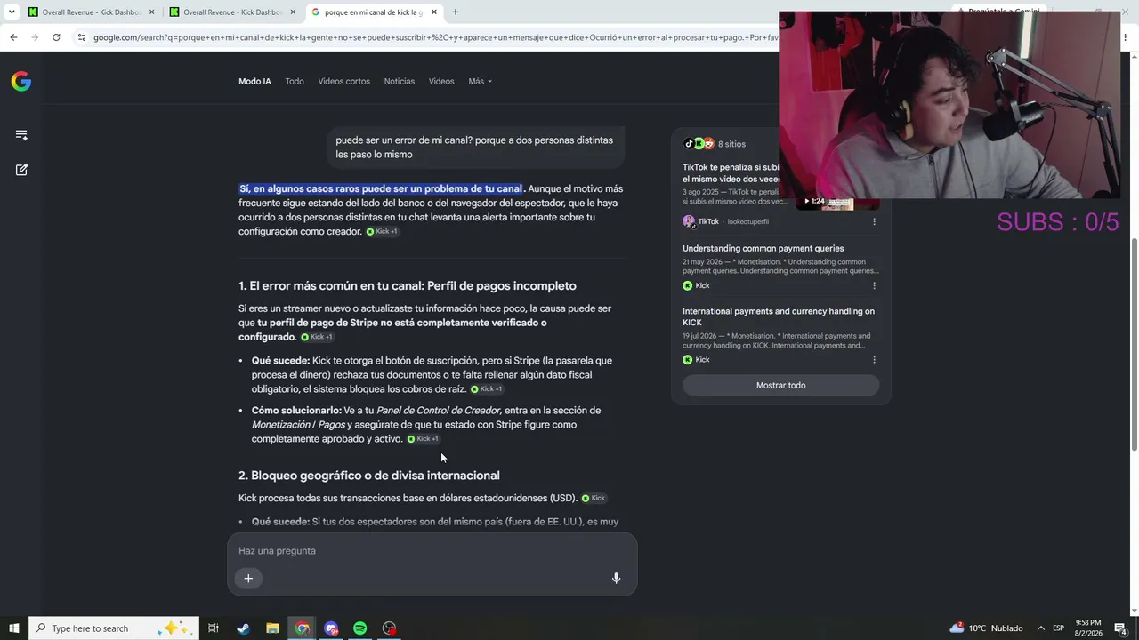Open Steam from the taskbar
1139x640 pixels.
[x=243, y=628]
